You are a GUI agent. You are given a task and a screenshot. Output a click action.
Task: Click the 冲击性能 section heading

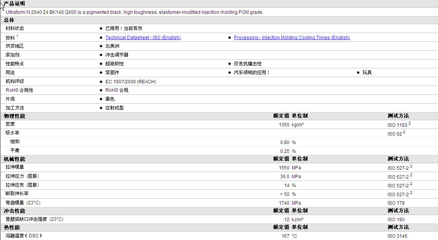[14, 211]
